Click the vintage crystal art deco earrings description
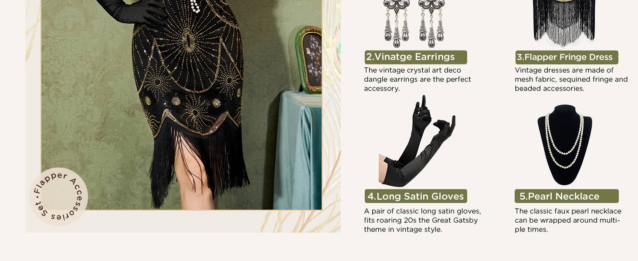The height and width of the screenshot is (261, 638). [417, 79]
